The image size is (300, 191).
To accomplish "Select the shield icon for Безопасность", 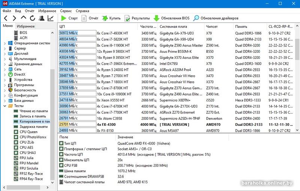I will click(10, 90).
